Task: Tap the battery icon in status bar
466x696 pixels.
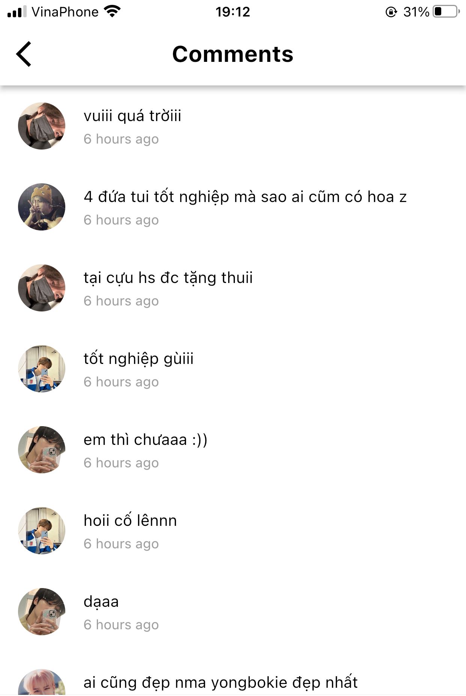Action: pyautogui.click(x=446, y=12)
